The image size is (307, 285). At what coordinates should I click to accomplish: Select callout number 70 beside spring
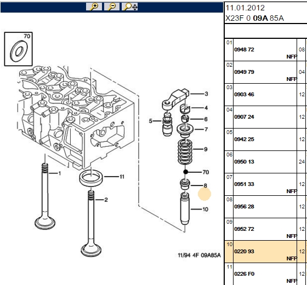coord(206,172)
